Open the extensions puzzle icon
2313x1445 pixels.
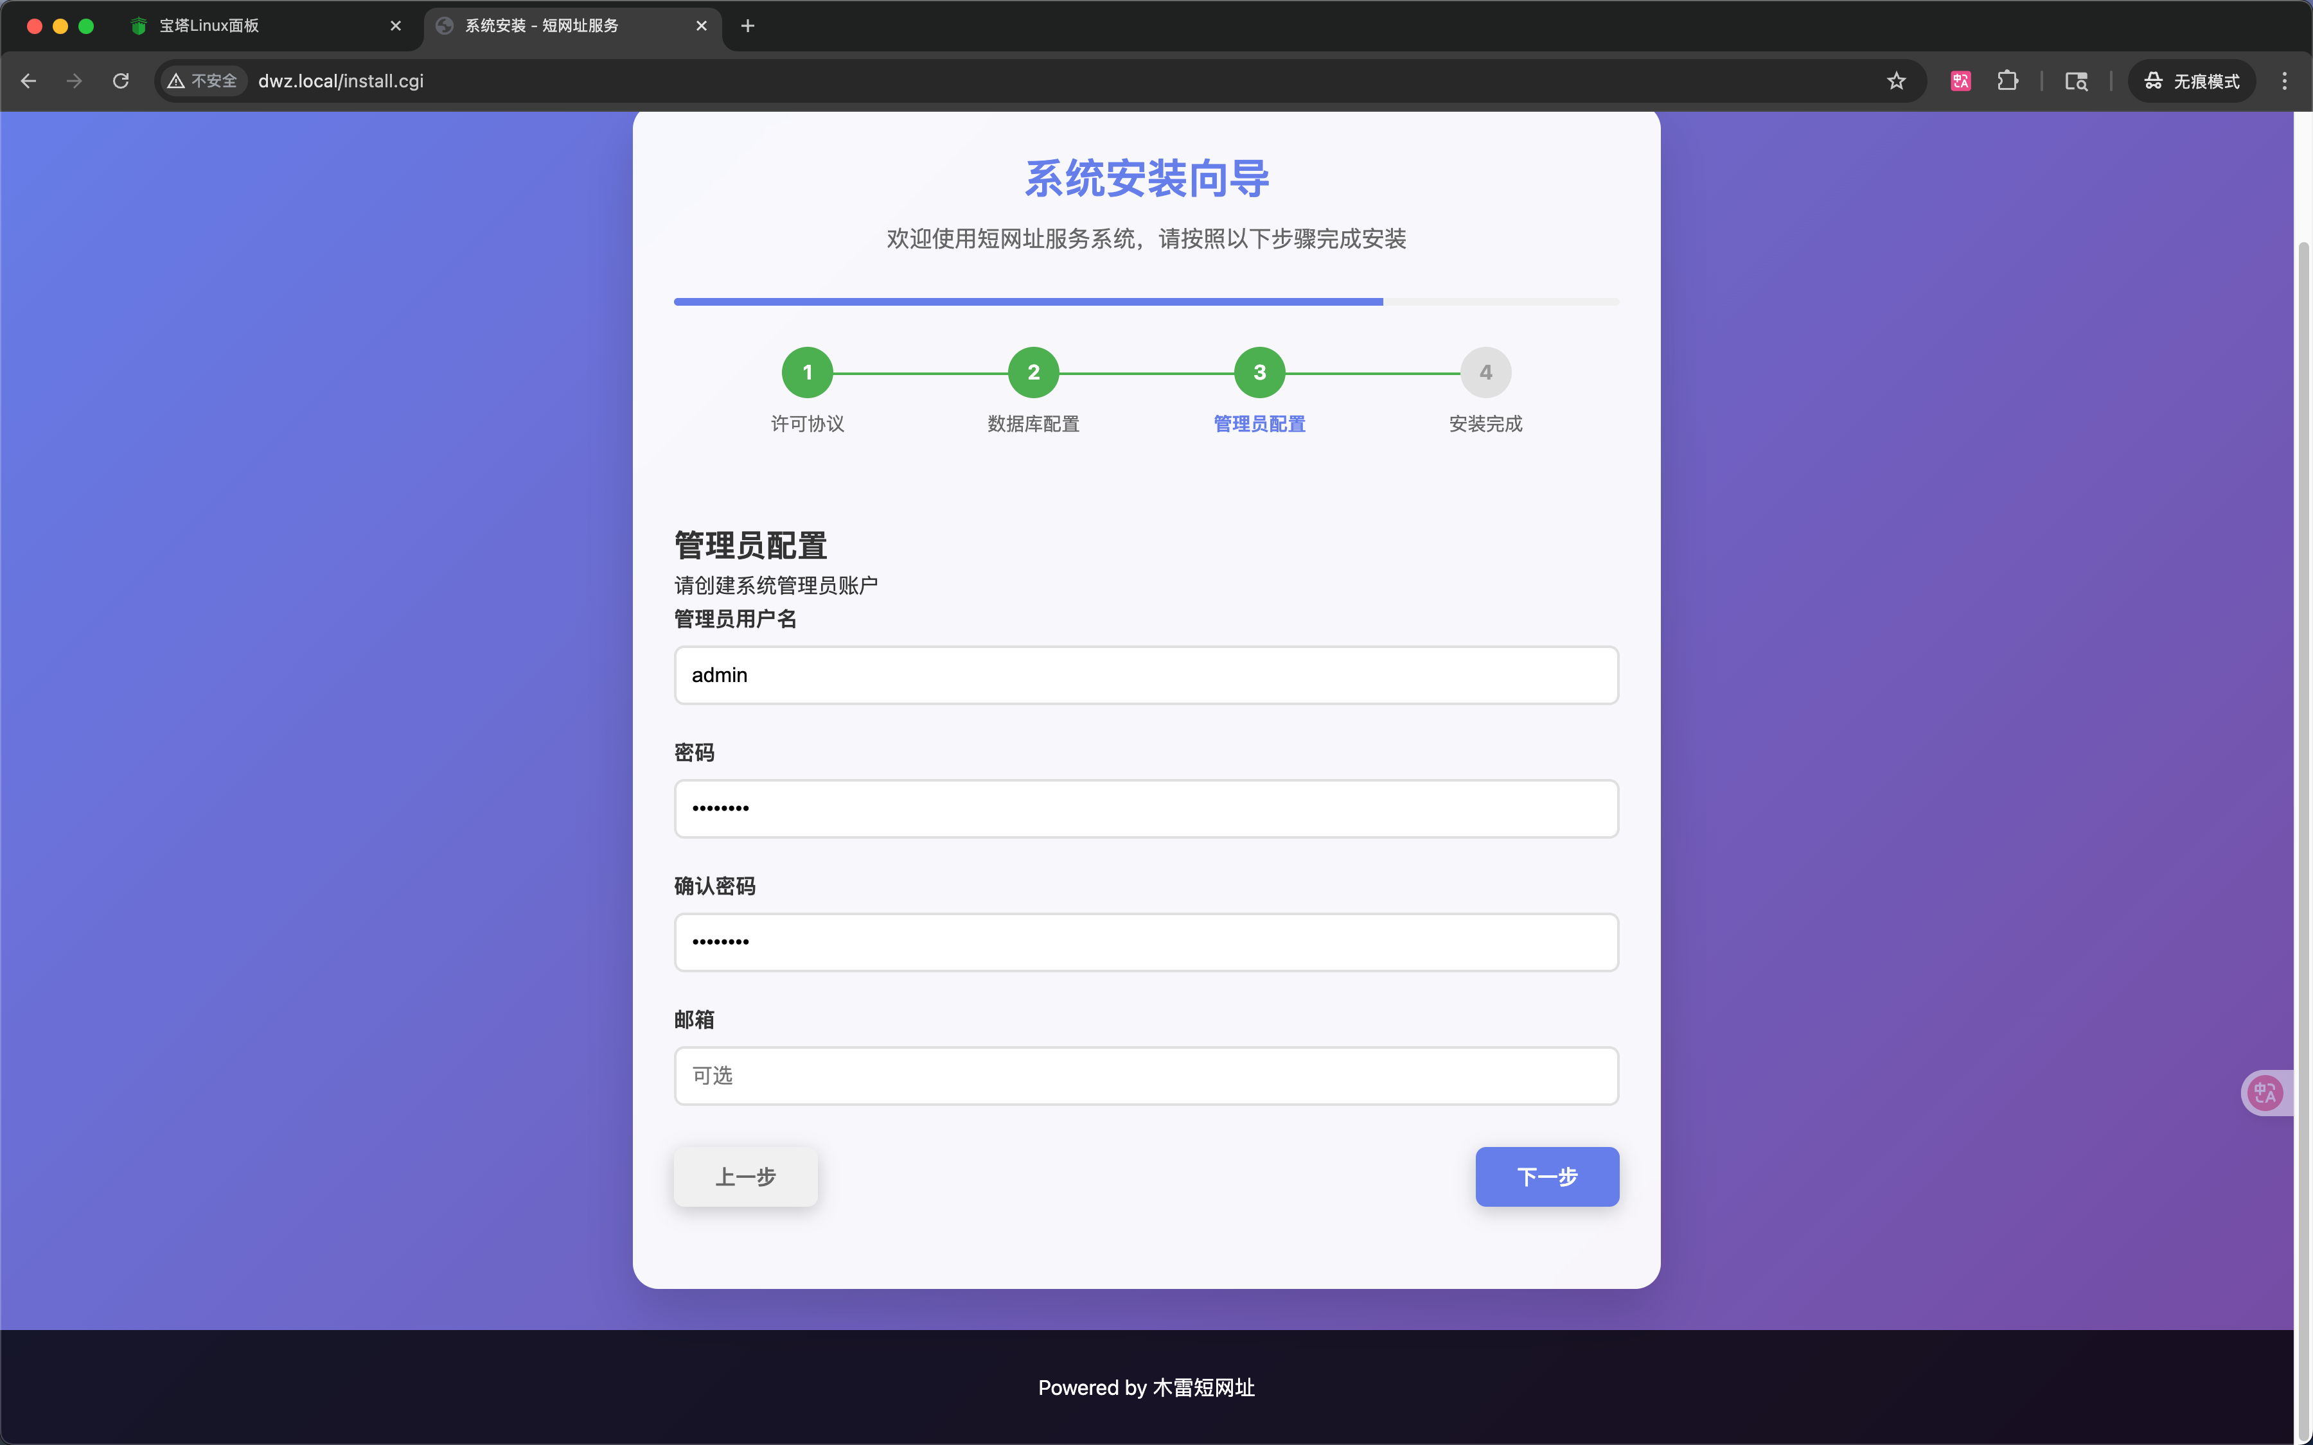pos(2007,81)
